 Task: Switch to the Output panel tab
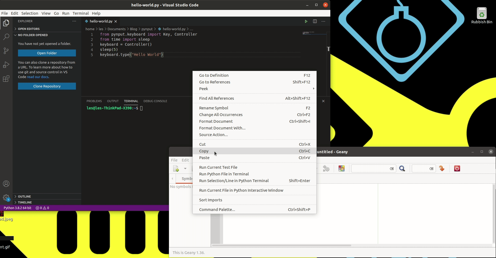tap(113, 101)
